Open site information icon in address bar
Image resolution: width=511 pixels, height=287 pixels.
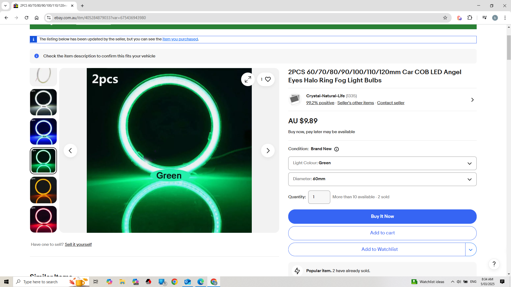click(49, 18)
